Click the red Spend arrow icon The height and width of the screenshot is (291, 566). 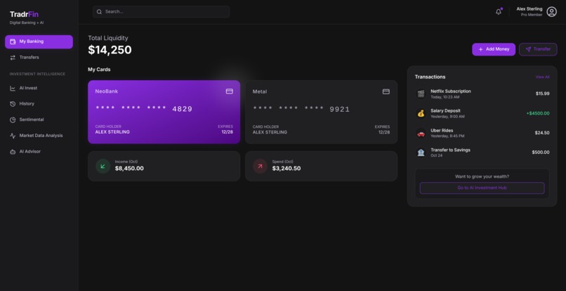[x=260, y=166]
